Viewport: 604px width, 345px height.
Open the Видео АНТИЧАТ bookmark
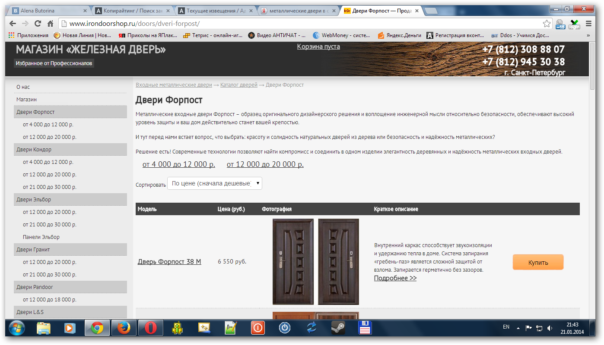277,35
